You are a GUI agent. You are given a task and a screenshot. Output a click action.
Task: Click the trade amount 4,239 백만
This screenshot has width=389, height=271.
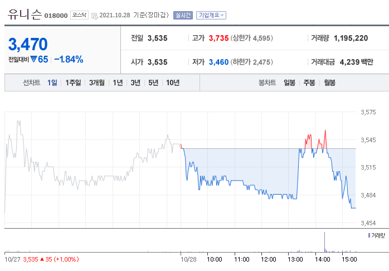(357, 62)
